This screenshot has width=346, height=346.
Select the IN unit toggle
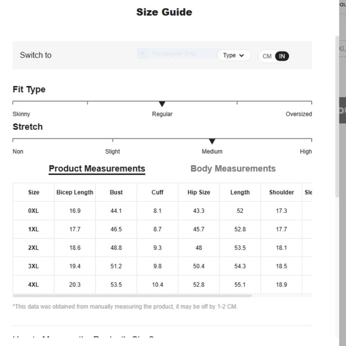pos(282,56)
